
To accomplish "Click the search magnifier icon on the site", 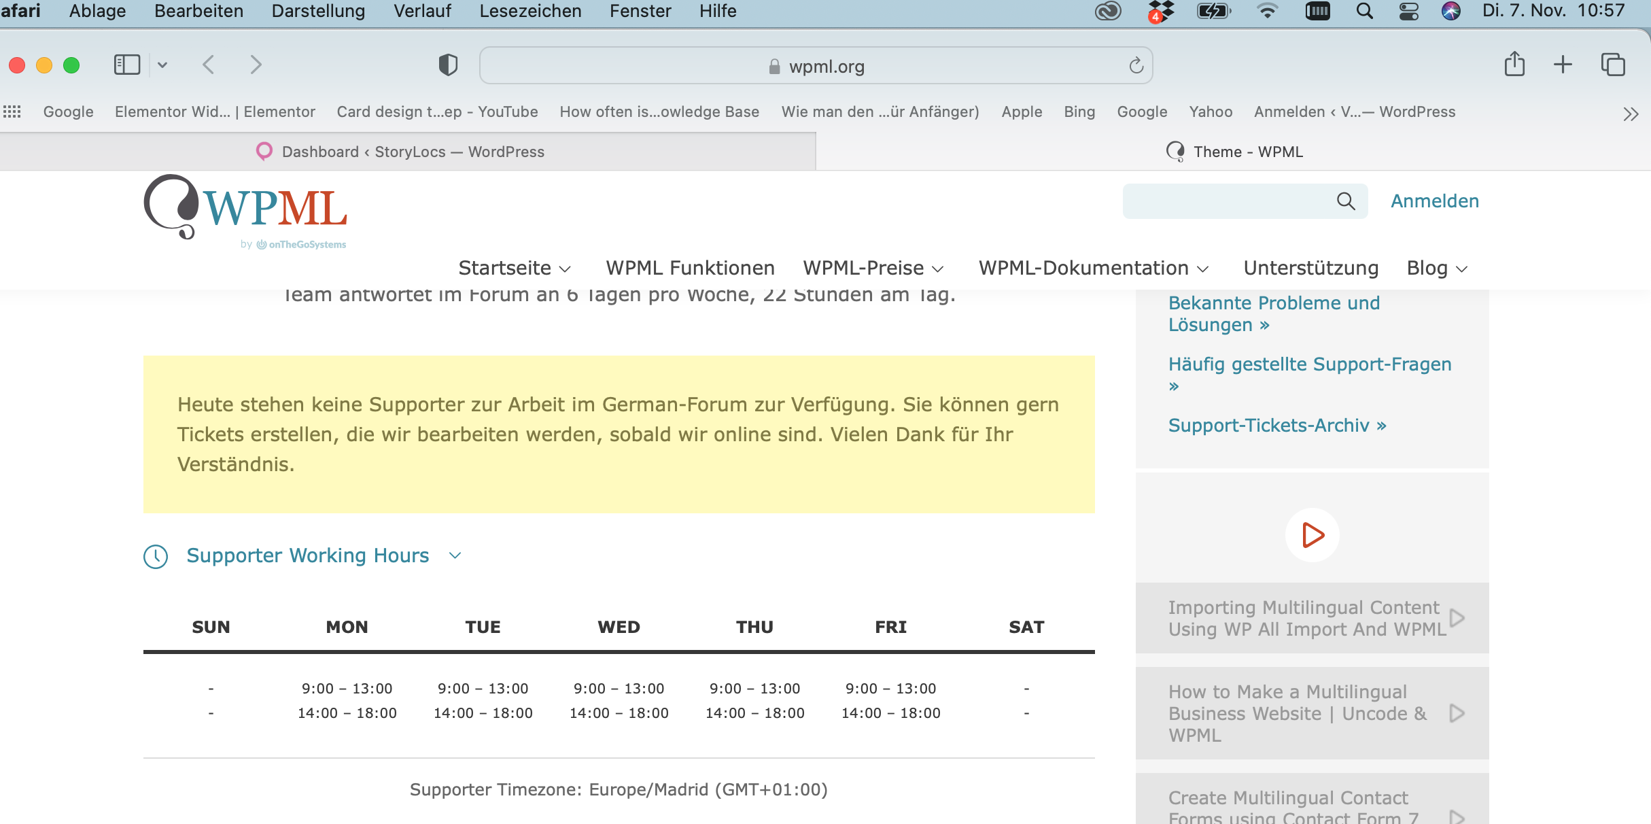I will (1346, 201).
